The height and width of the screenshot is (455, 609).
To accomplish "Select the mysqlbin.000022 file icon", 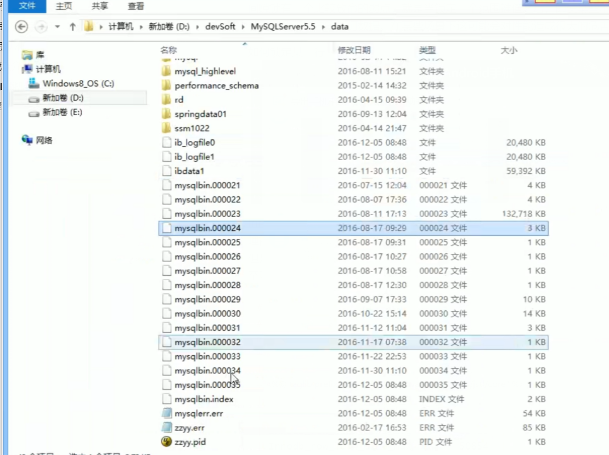I will 167,200.
